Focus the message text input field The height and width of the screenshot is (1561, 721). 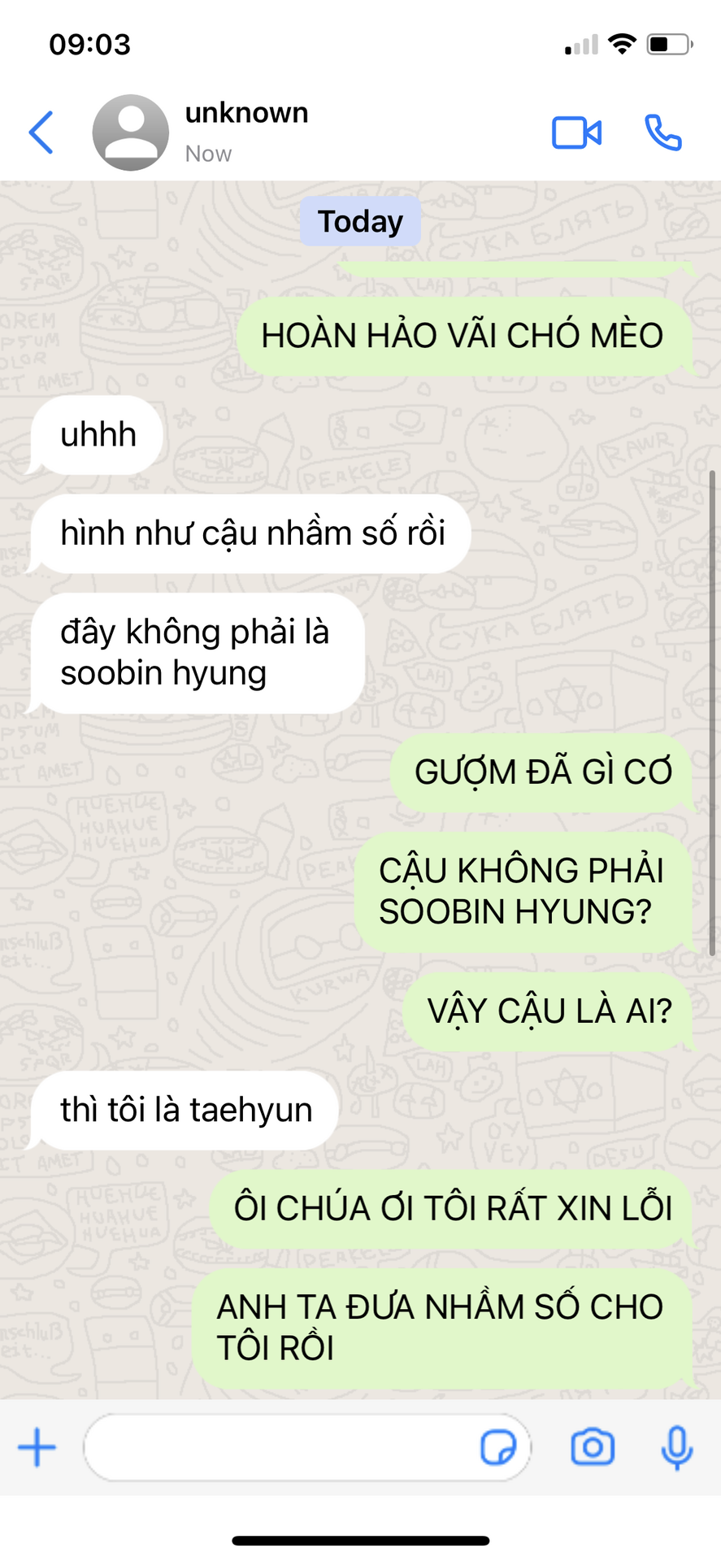click(x=307, y=1448)
